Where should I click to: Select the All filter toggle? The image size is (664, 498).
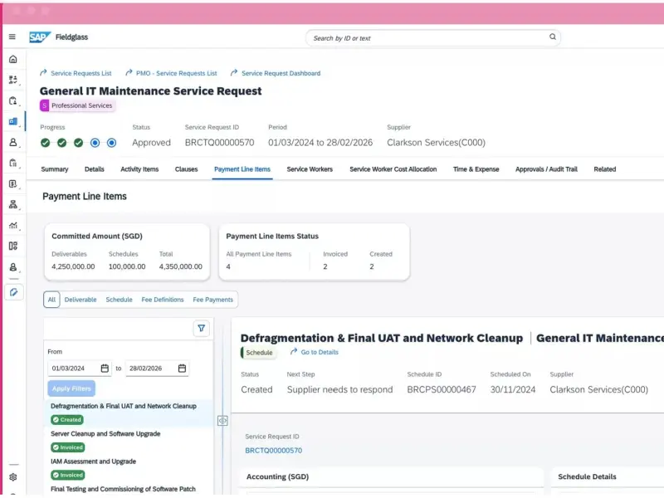[x=51, y=300]
